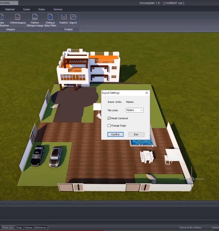
Task: Open the Orthoimagery tool
Action: [18, 19]
